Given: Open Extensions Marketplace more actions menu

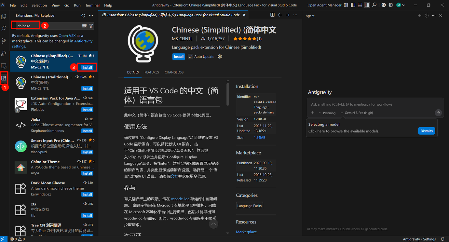Looking at the screenshot, I should coord(91,16).
